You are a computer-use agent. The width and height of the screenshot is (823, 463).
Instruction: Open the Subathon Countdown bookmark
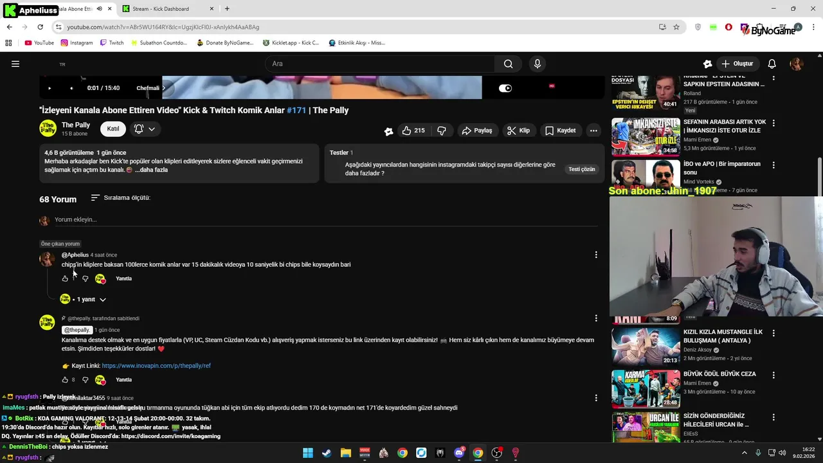[159, 43]
